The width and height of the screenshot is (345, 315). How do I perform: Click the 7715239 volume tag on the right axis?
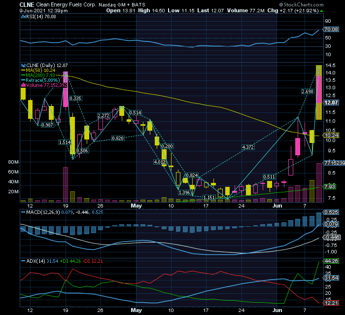pos(334,163)
